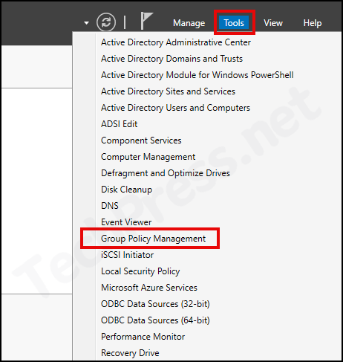Open Active Directory Users and Computers

(x=175, y=108)
